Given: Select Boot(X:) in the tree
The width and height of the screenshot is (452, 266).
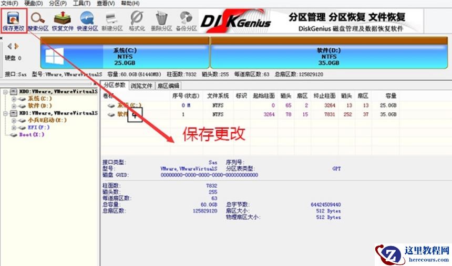Looking at the screenshot, I should click(x=32, y=135).
